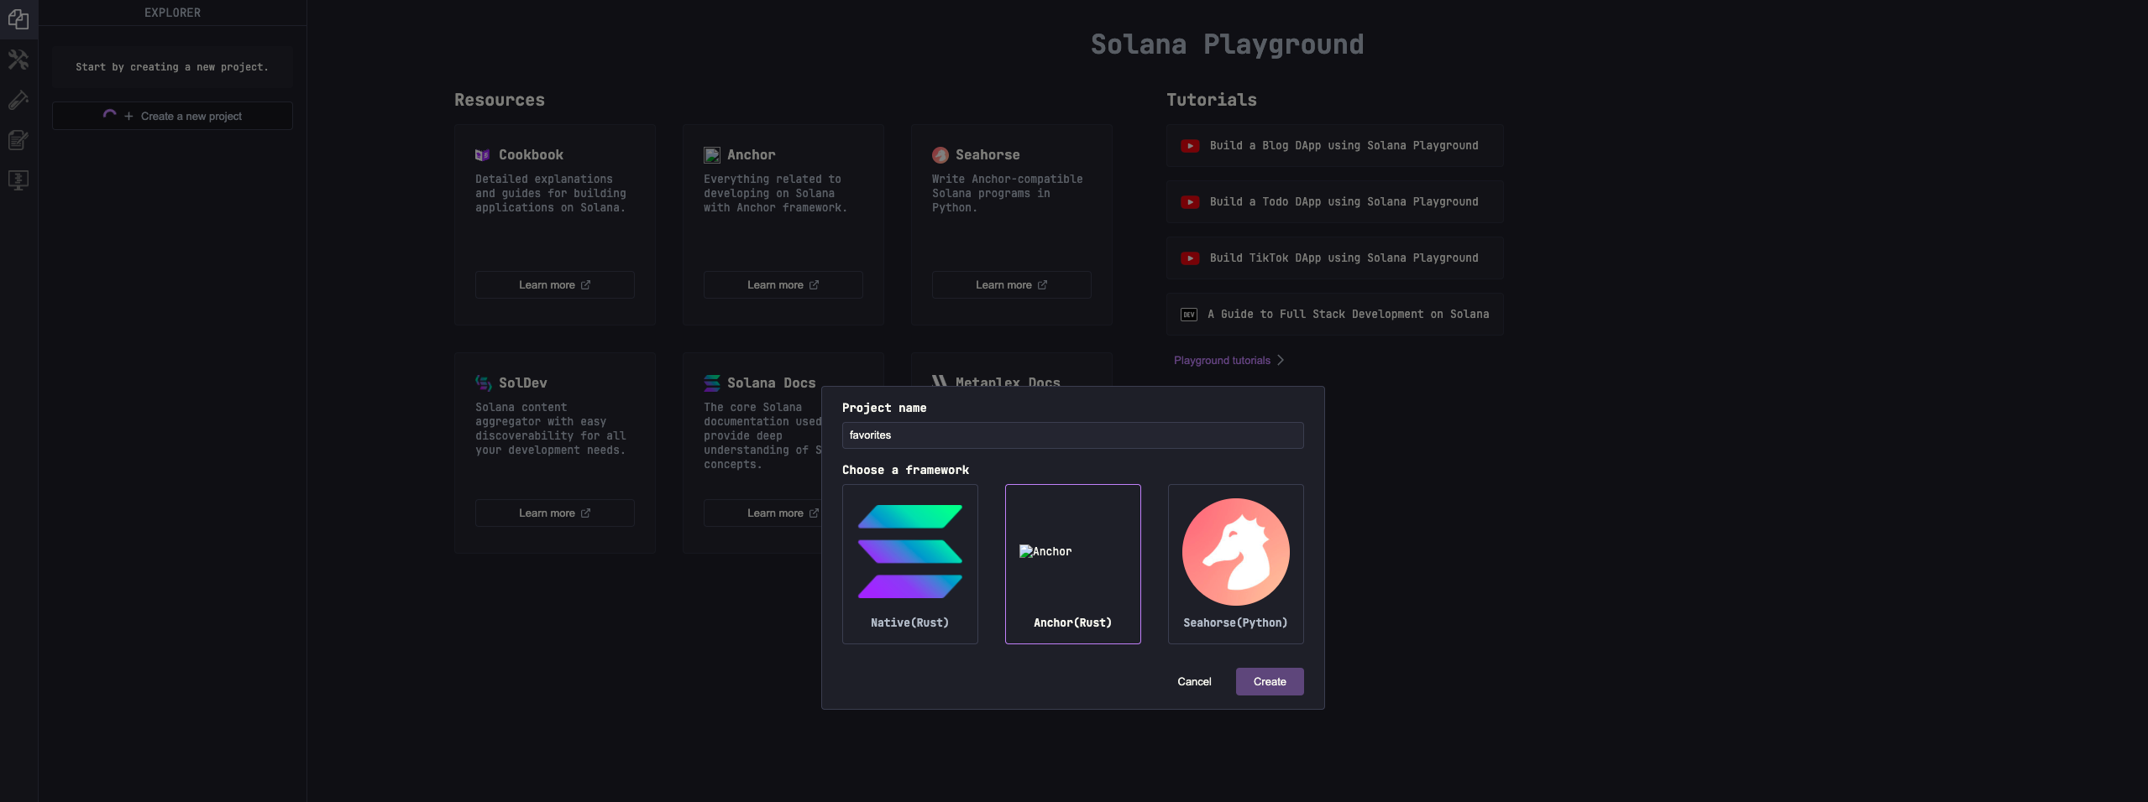Click the Seahorse resource card icon
Screen dimensions: 2148x802
tap(940, 155)
